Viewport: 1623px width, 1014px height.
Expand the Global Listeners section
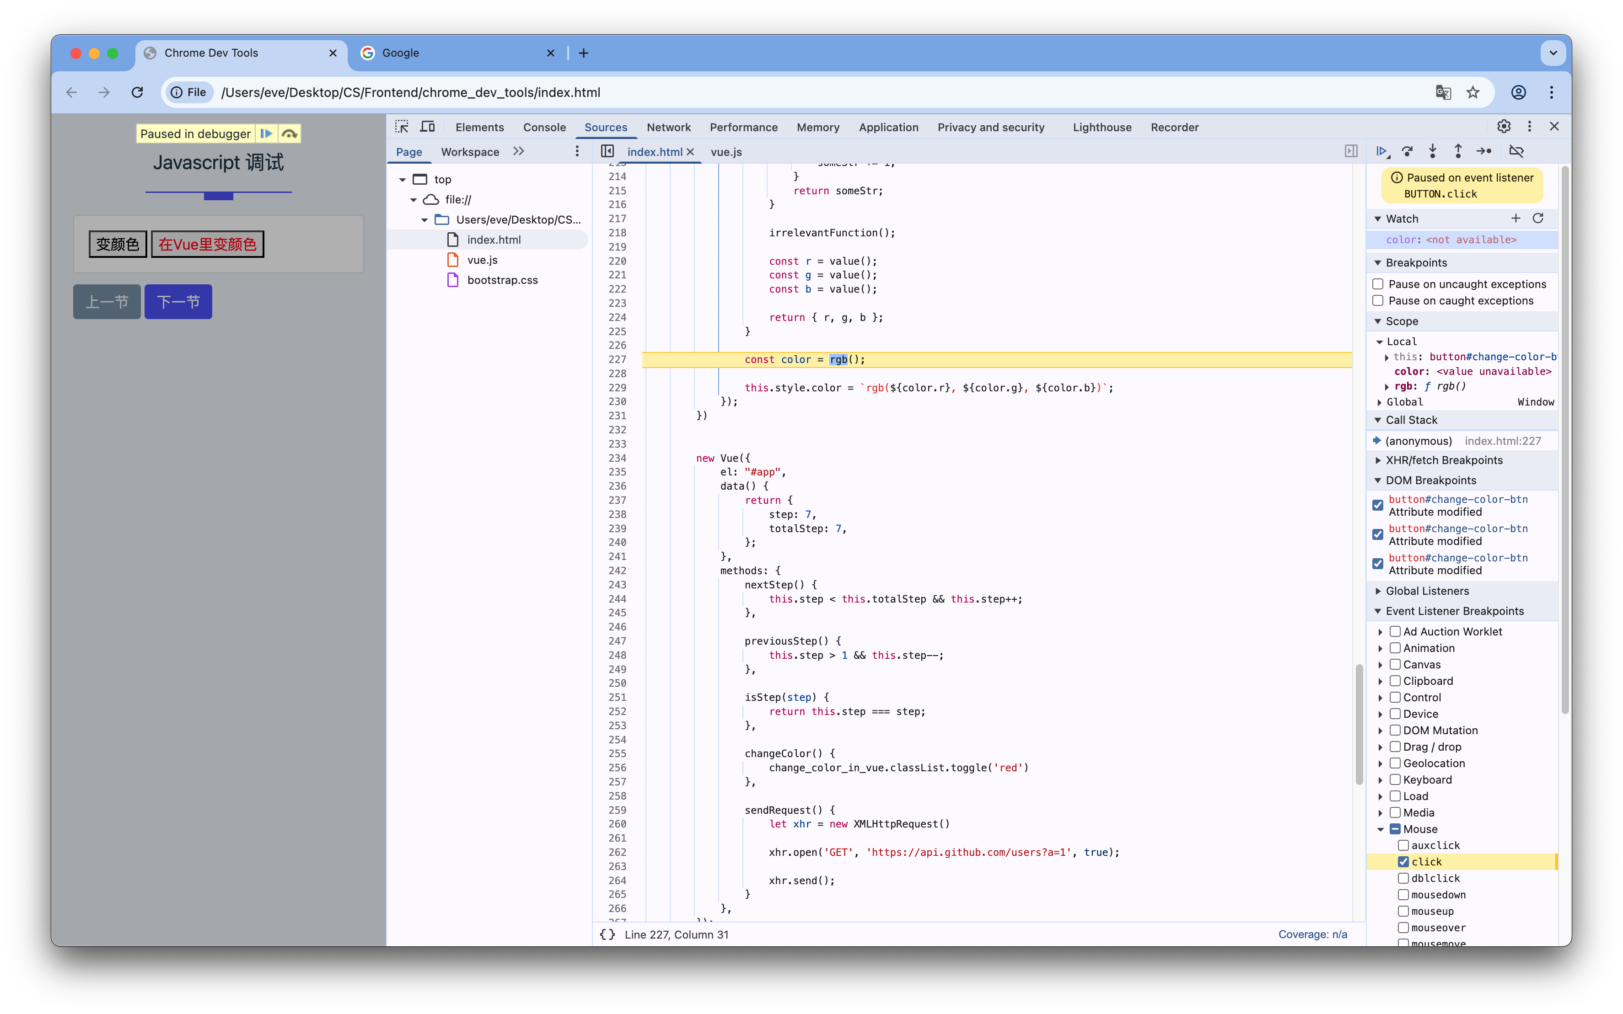(x=1427, y=591)
